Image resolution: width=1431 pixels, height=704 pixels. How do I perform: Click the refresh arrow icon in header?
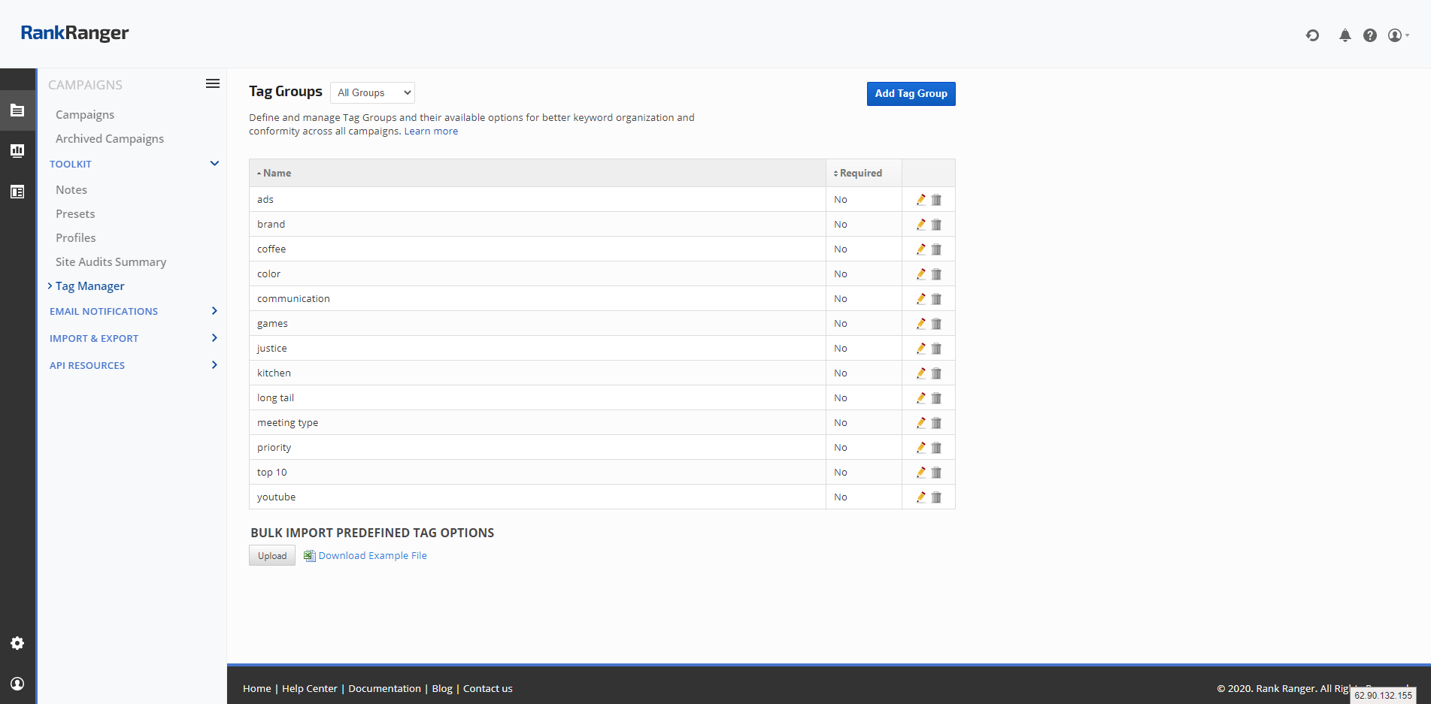coord(1312,35)
